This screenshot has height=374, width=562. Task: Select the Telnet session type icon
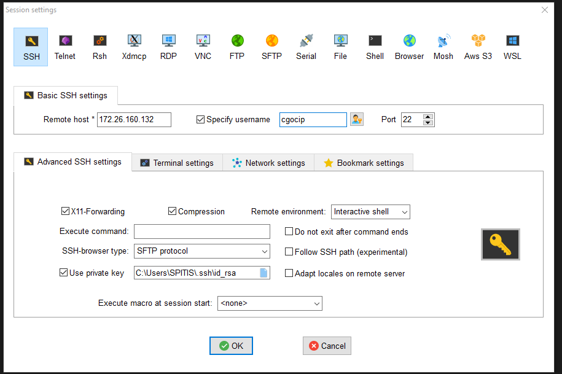[64, 47]
